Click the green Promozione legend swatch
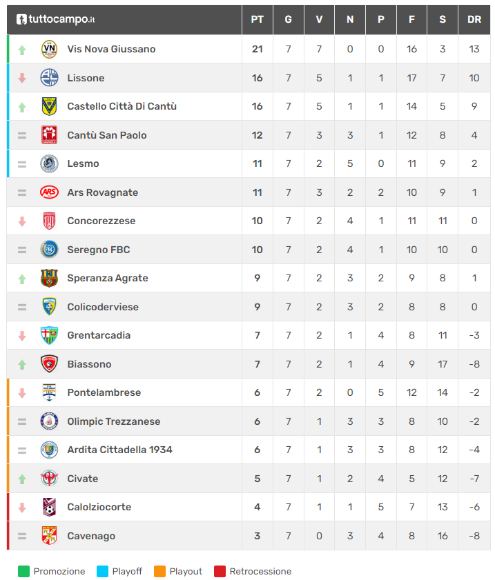The width and height of the screenshot is (495, 580). coord(24,571)
